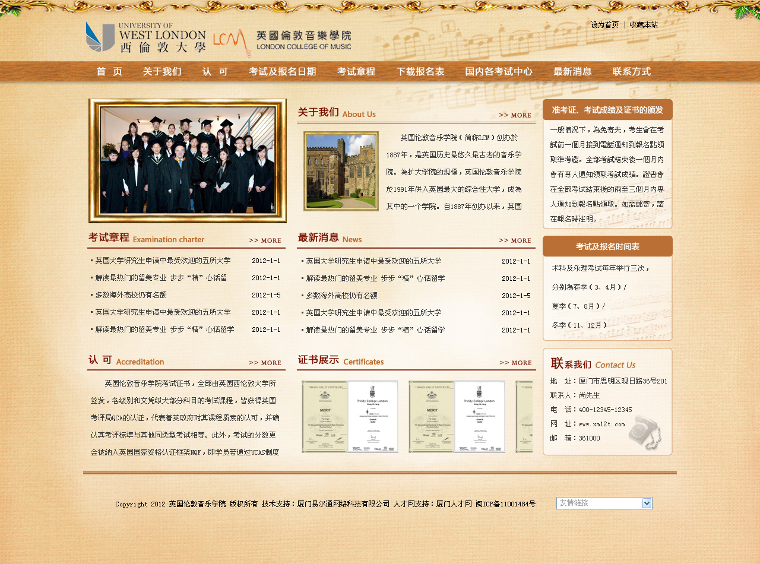This screenshot has height=564, width=760.
Task: Click 设为首页 link at top
Action: coord(604,25)
